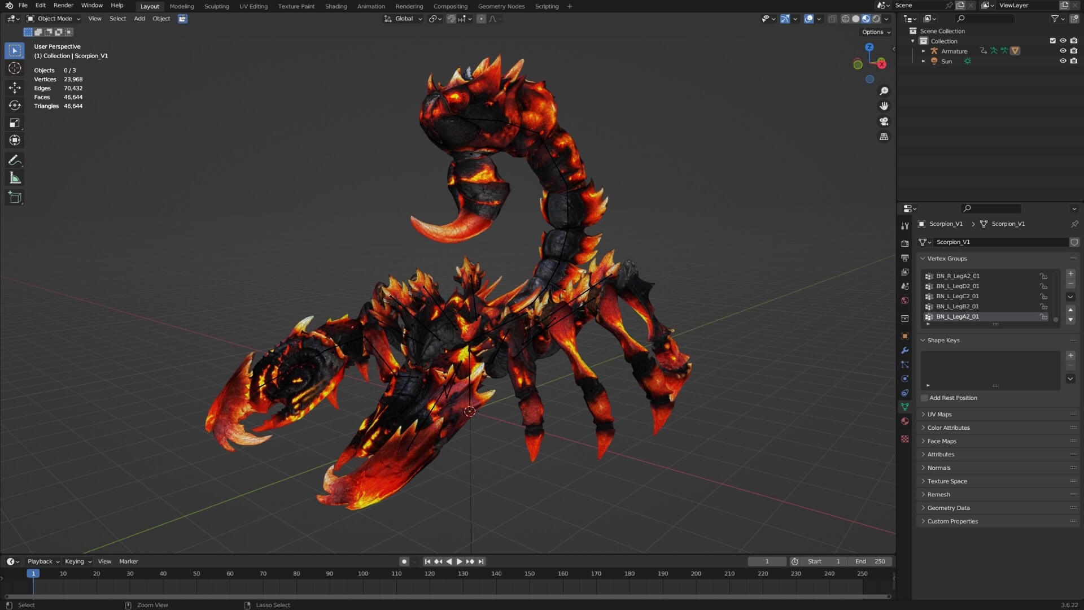Open the Tool properties tab
The width and height of the screenshot is (1084, 610).
pos(905,225)
